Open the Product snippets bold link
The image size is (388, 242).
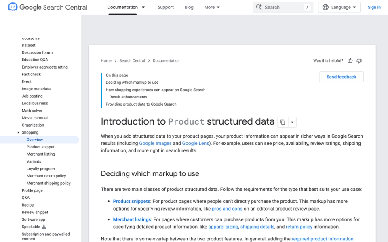click(x=131, y=201)
